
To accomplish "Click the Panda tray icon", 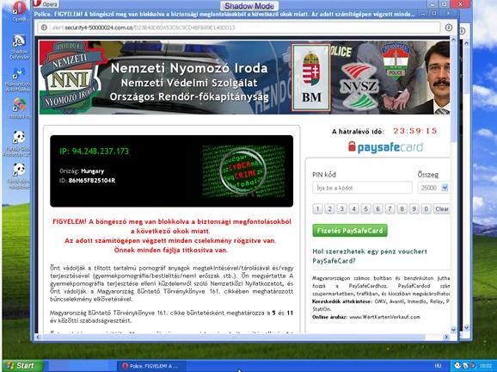I will tap(457, 366).
